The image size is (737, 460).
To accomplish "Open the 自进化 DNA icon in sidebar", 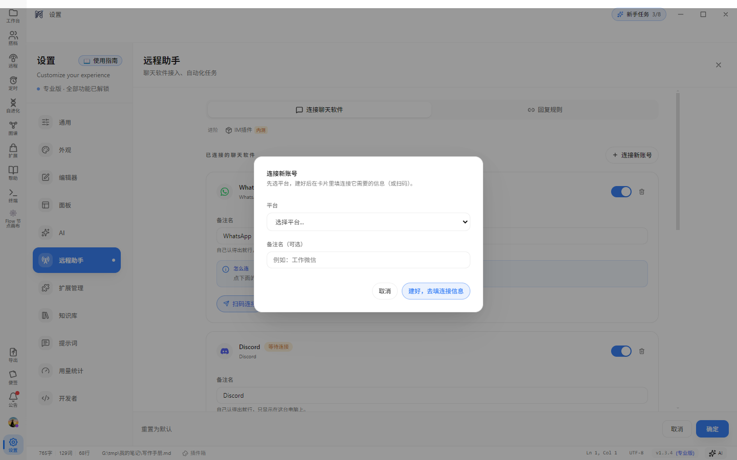I will coord(13,106).
